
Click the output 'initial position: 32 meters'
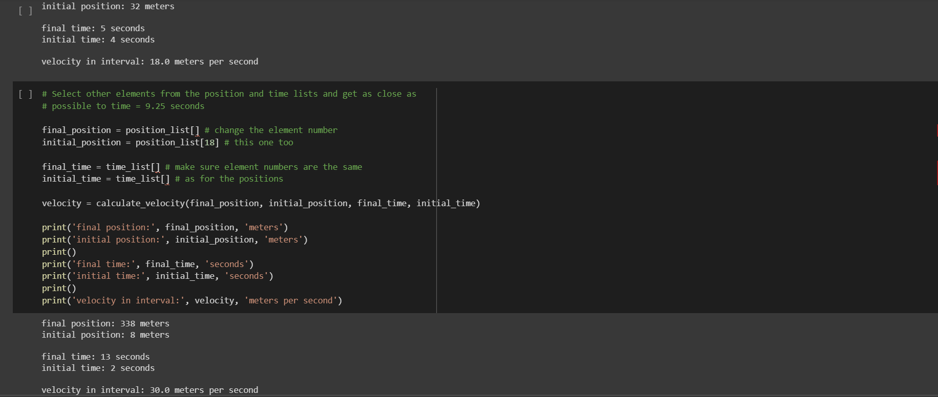pos(108,6)
